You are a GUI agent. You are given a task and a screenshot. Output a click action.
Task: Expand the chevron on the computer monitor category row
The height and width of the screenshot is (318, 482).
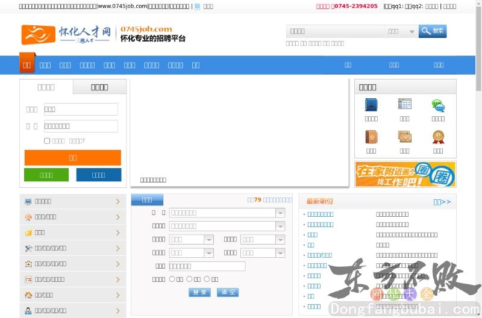[117, 202]
